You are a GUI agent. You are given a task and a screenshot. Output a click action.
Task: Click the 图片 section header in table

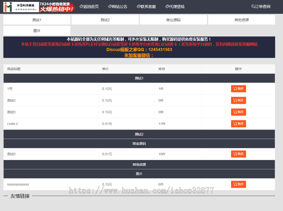tap(139, 174)
